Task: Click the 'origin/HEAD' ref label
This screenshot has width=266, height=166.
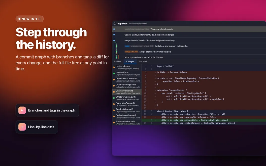Action: (148, 46)
